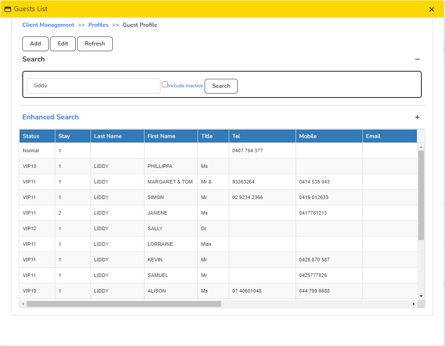The image size is (445, 346).
Task: Click the Miss title cell
Action: click(213, 244)
